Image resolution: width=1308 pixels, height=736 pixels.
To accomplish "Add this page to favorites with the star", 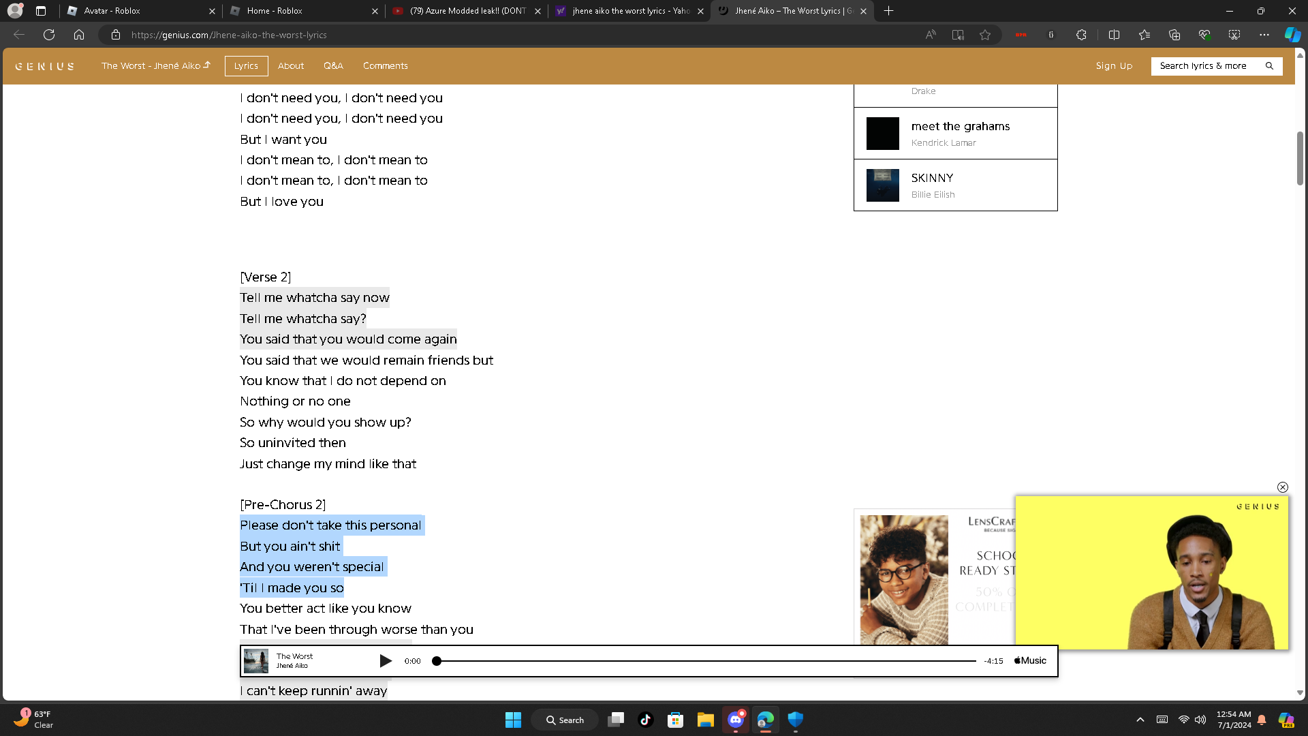I will [x=985, y=35].
